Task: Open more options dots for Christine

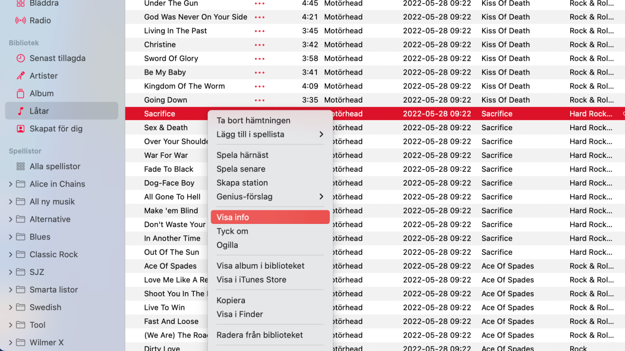Action: tap(260, 45)
